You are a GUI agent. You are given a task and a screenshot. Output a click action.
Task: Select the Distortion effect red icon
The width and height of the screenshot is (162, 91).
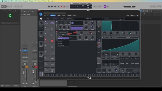coord(52,41)
